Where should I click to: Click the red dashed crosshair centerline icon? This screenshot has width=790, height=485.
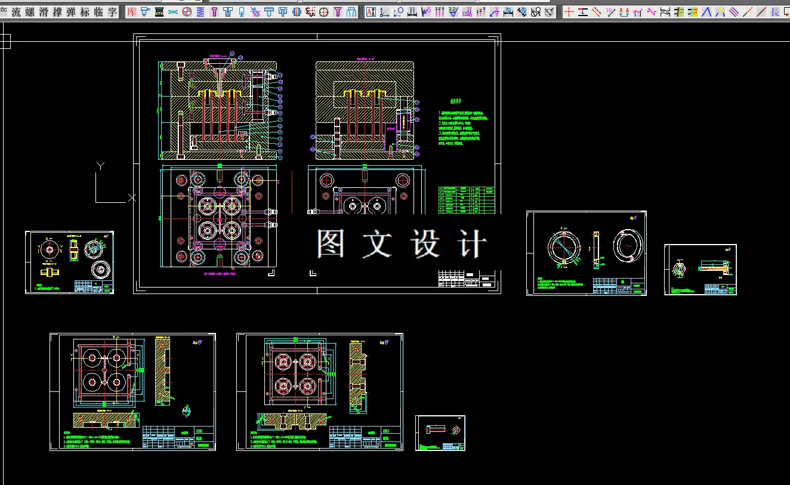[569, 11]
